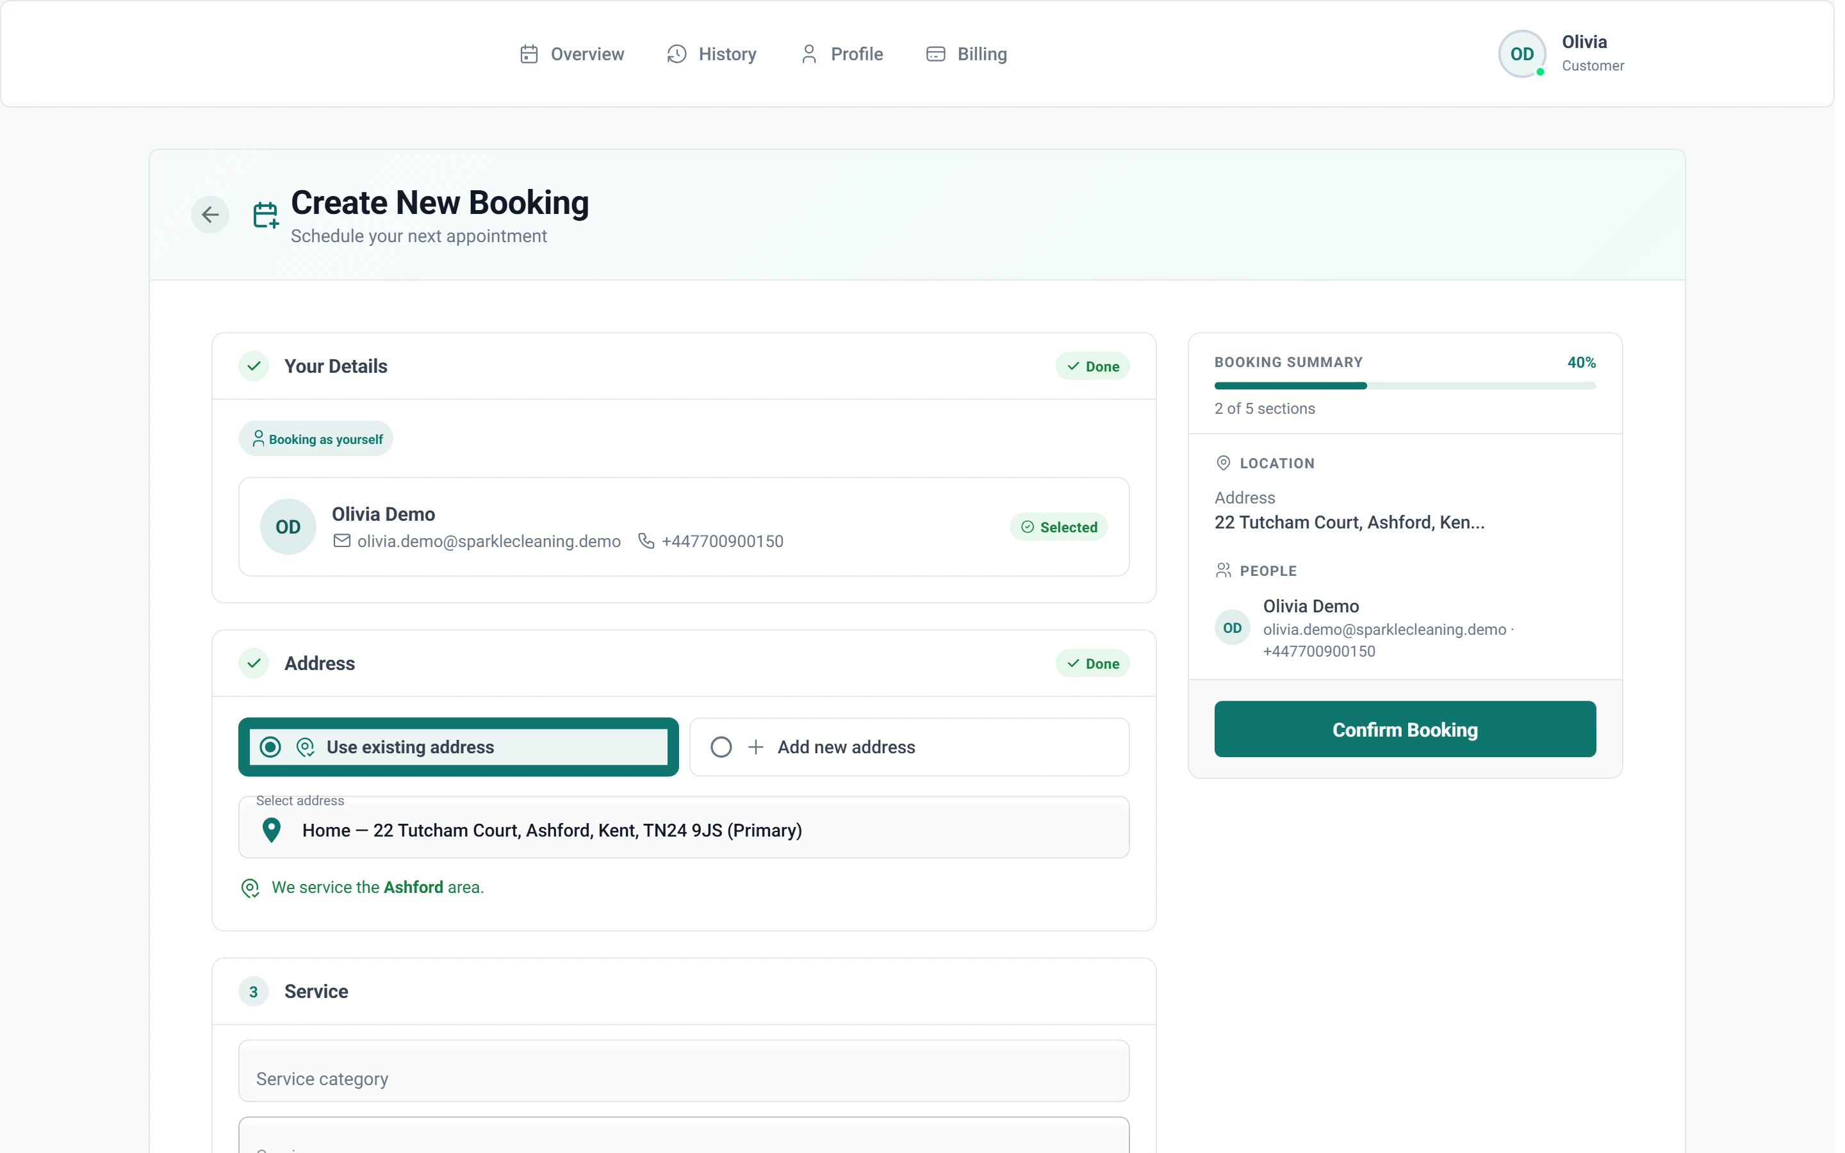Viewport: 1845px width, 1153px height.
Task: Click the calendar-plus icon beside Create New Booking
Action: click(x=266, y=215)
